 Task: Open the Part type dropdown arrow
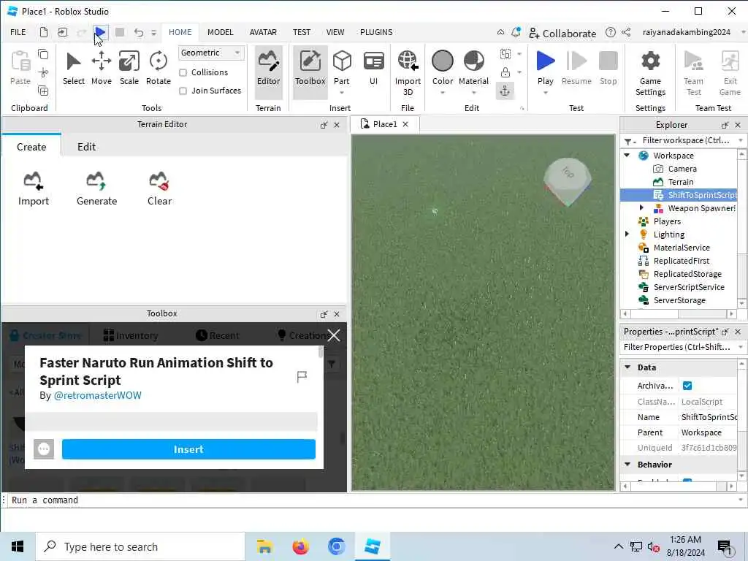coord(342,93)
